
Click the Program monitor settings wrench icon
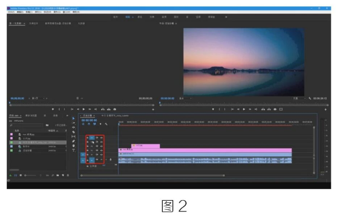tap(311, 98)
